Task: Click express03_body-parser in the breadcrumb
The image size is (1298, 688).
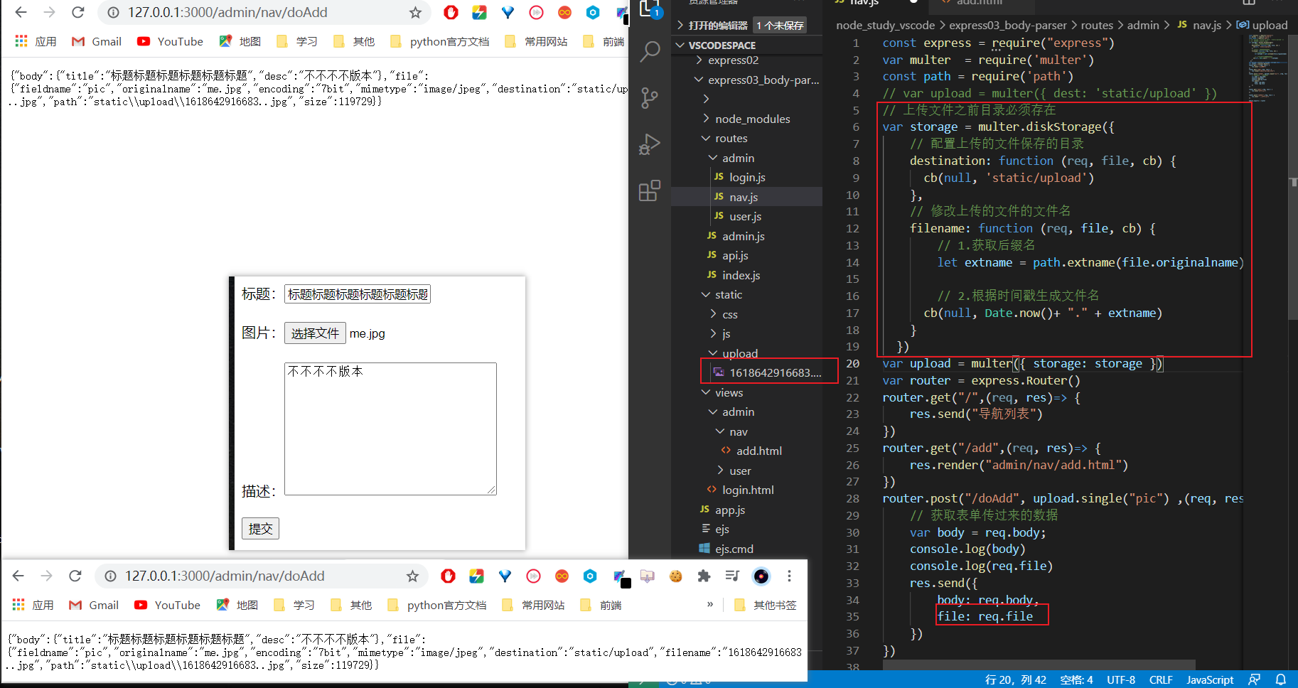Action: [x=1008, y=25]
